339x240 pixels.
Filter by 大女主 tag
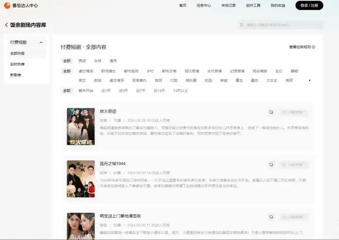tap(272, 80)
